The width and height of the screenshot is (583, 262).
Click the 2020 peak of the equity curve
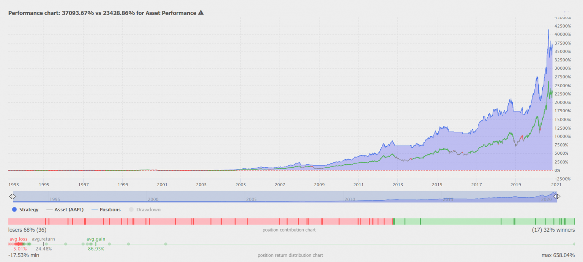[549, 30]
